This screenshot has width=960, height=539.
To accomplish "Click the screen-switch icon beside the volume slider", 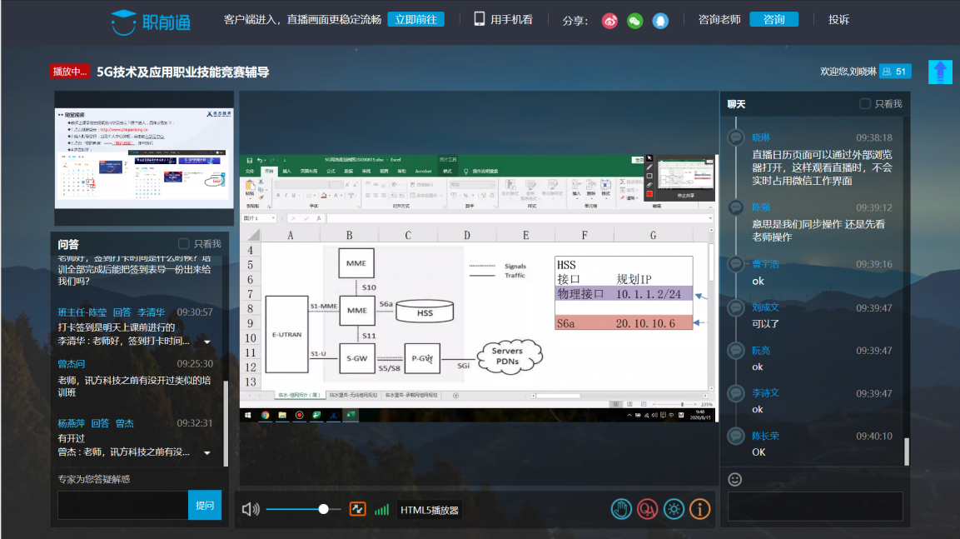I will coord(357,508).
